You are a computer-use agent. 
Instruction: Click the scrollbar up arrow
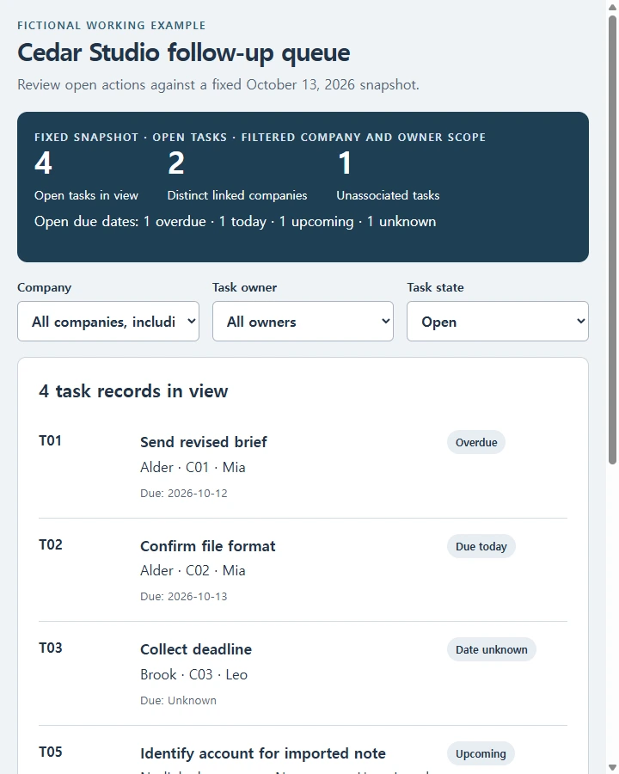(x=613, y=6)
